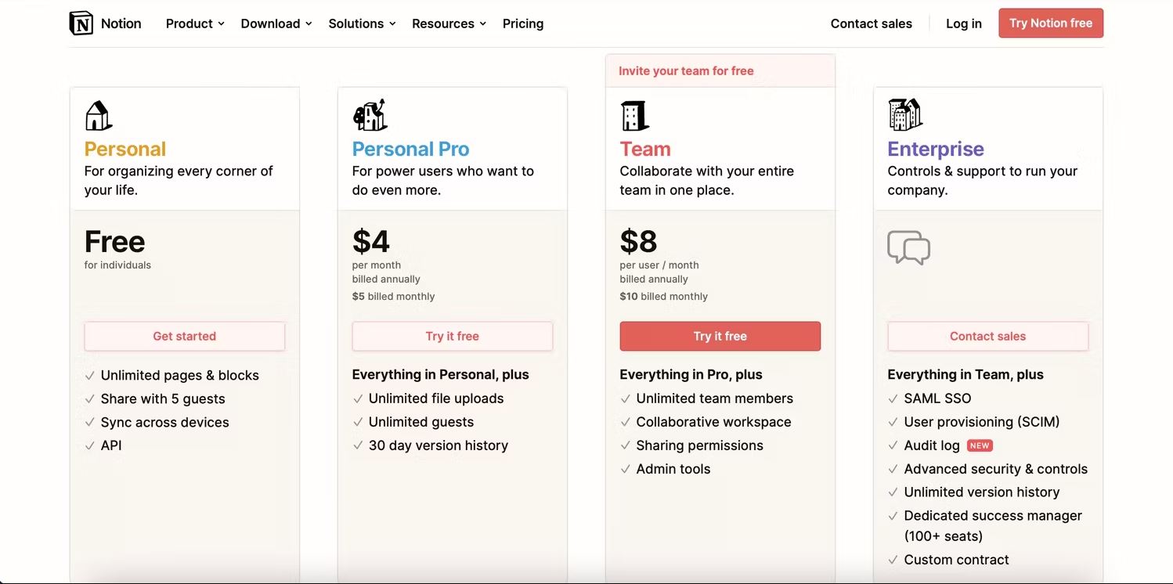Click the Try Notion free button

tap(1051, 23)
